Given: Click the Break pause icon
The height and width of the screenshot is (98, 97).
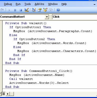Looking at the screenshot, I should tap(15, 10).
